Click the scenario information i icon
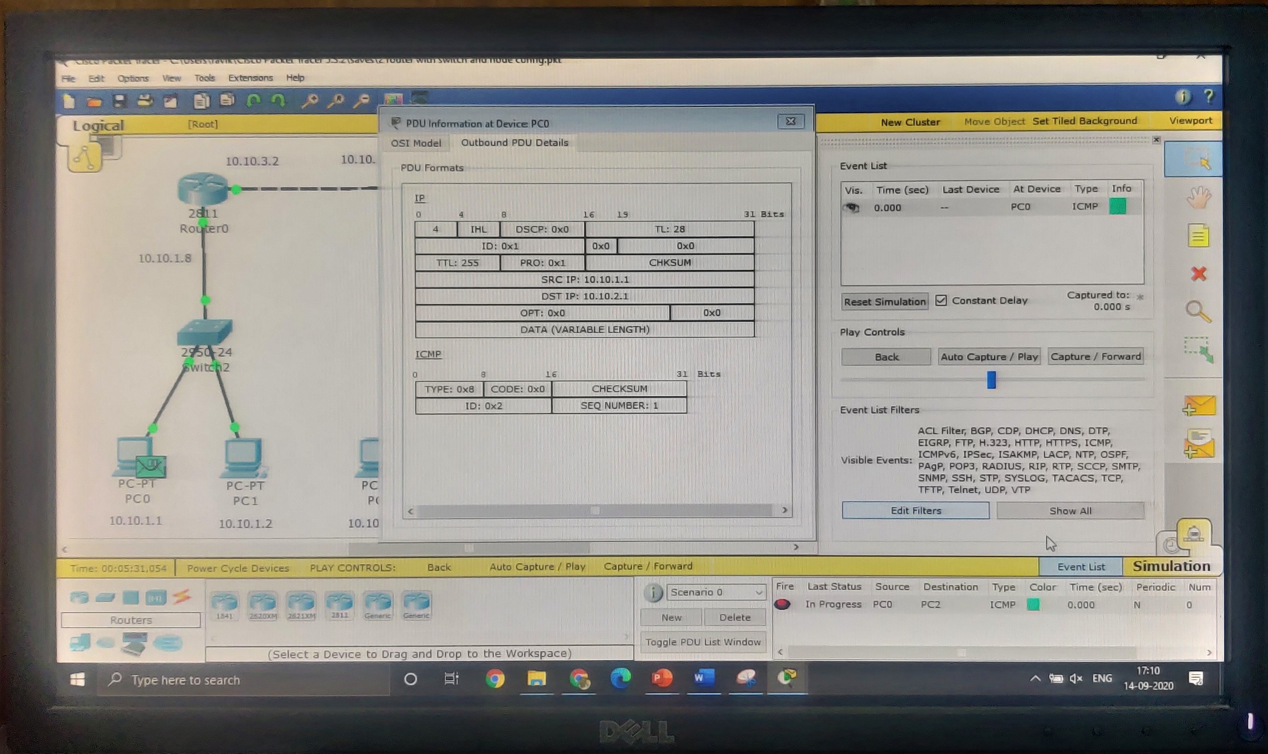1268x754 pixels. 653,592
